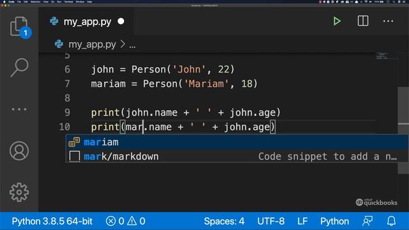The height and width of the screenshot is (230, 409).
Task: Place cursor on line 7 mariam assignment
Action: (174, 84)
